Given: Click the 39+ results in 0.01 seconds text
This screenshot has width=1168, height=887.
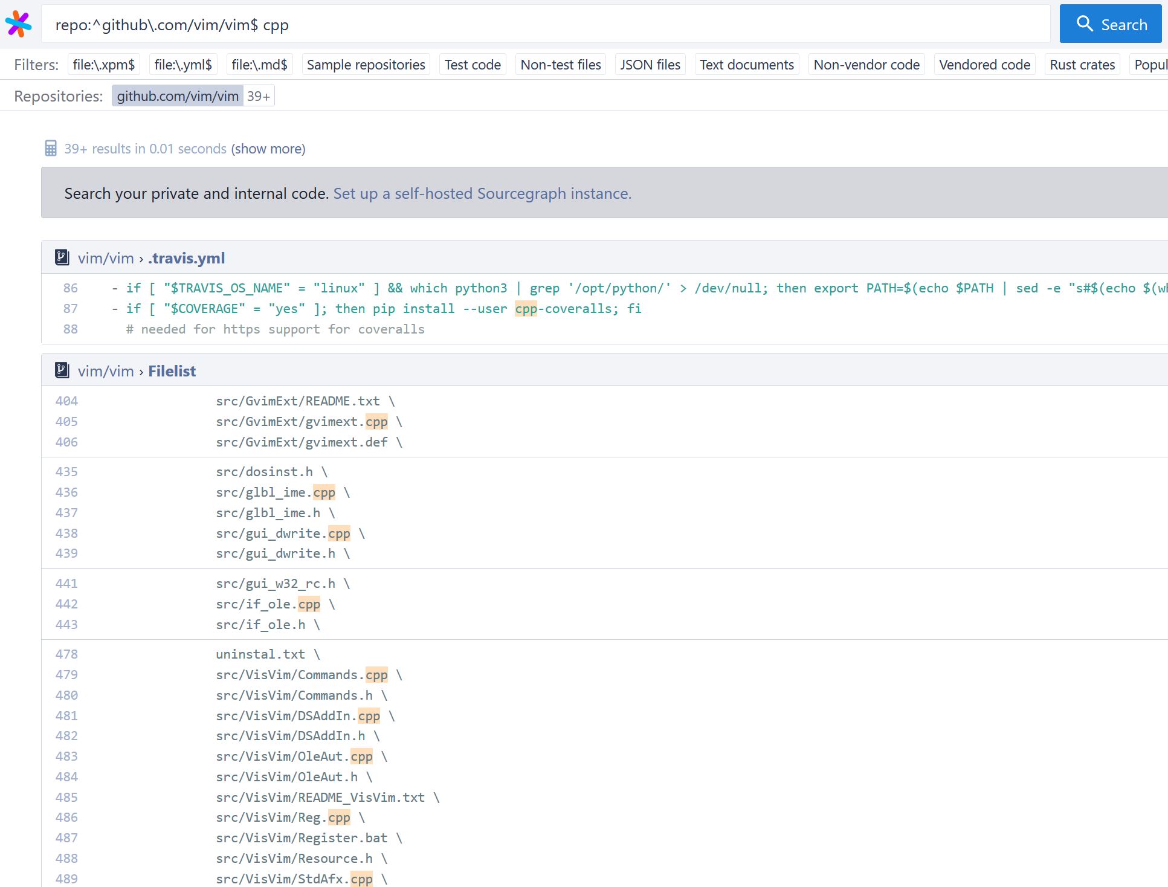Looking at the screenshot, I should [146, 149].
